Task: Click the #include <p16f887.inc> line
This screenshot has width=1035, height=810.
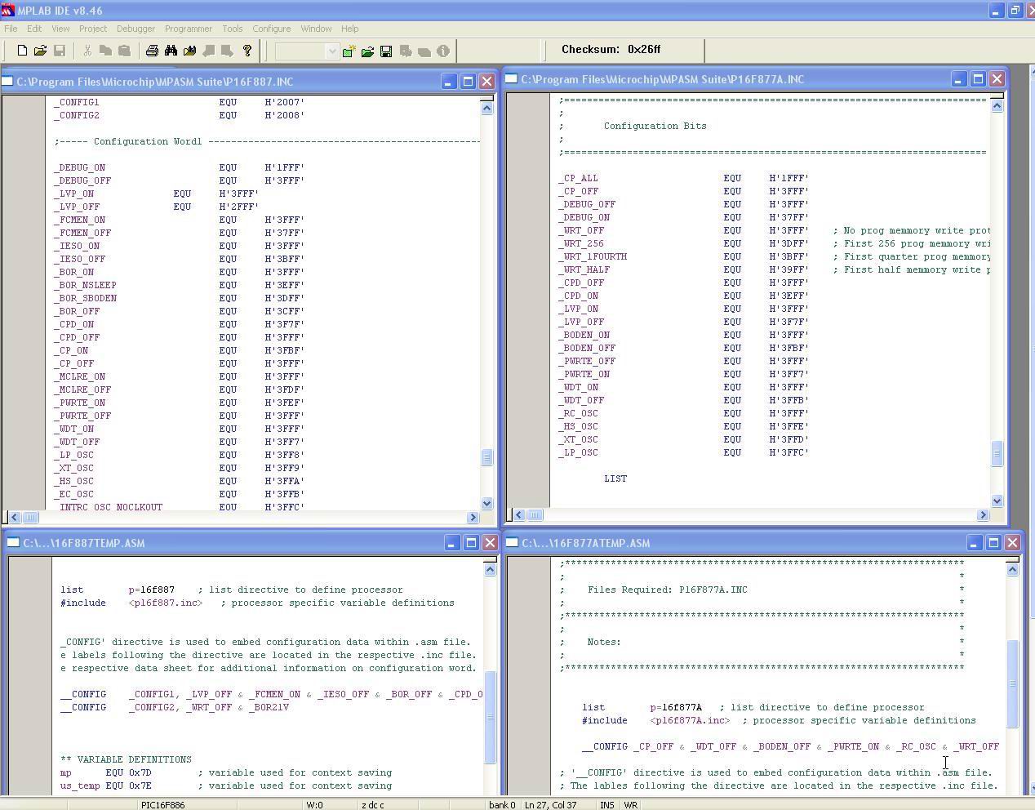Action: point(257,603)
